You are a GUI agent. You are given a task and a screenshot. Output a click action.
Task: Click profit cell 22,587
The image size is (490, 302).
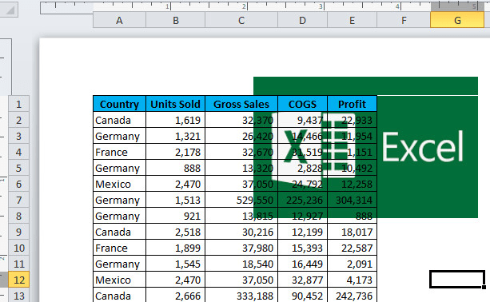[x=352, y=248]
